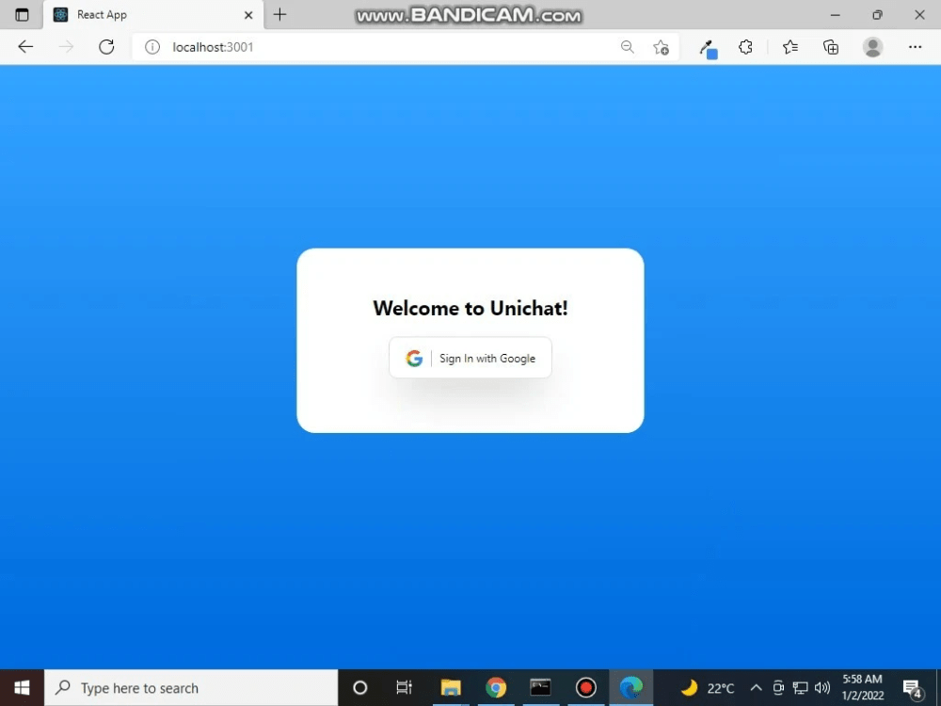Viewport: 941px width, 706px height.
Task: Open network settings tray icon
Action: tap(800, 688)
